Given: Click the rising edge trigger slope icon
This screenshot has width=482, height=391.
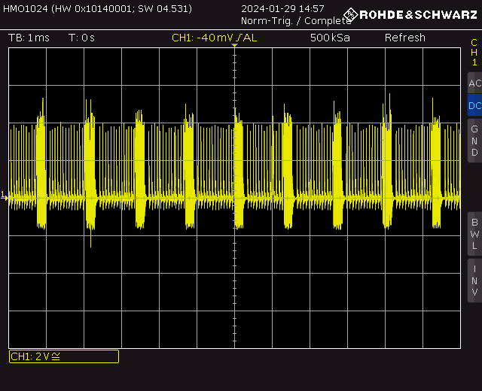Looking at the screenshot, I should pyautogui.click(x=239, y=38).
